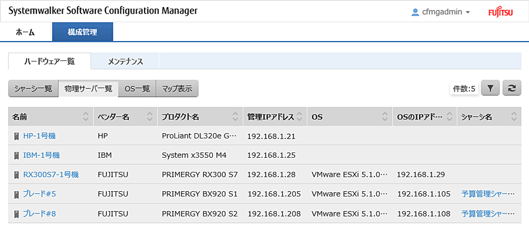This screenshot has width=529, height=237.
Task: Sort by シャーシ名 column arrows
Action: coord(514,117)
